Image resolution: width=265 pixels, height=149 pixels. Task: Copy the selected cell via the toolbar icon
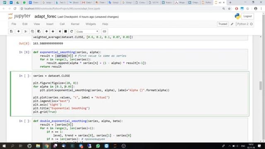tap(32, 31)
